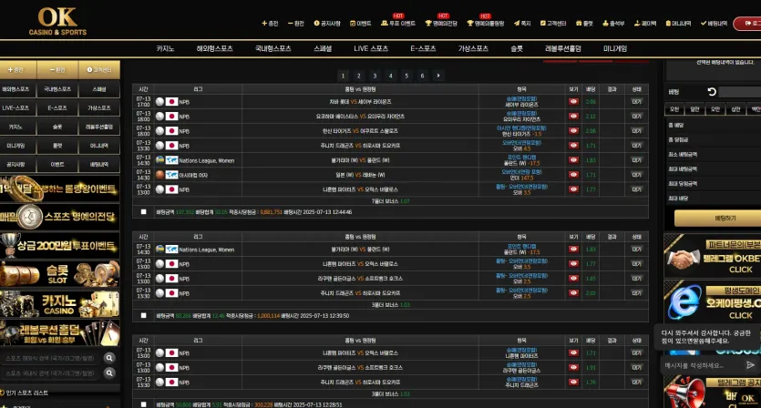Click send arrow in chat message box
Screen dimensions: 761x408
750,365
